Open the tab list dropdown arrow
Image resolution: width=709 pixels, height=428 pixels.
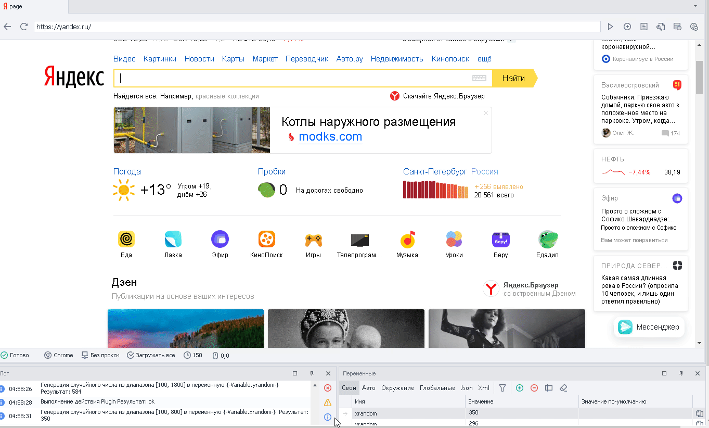tap(695, 6)
